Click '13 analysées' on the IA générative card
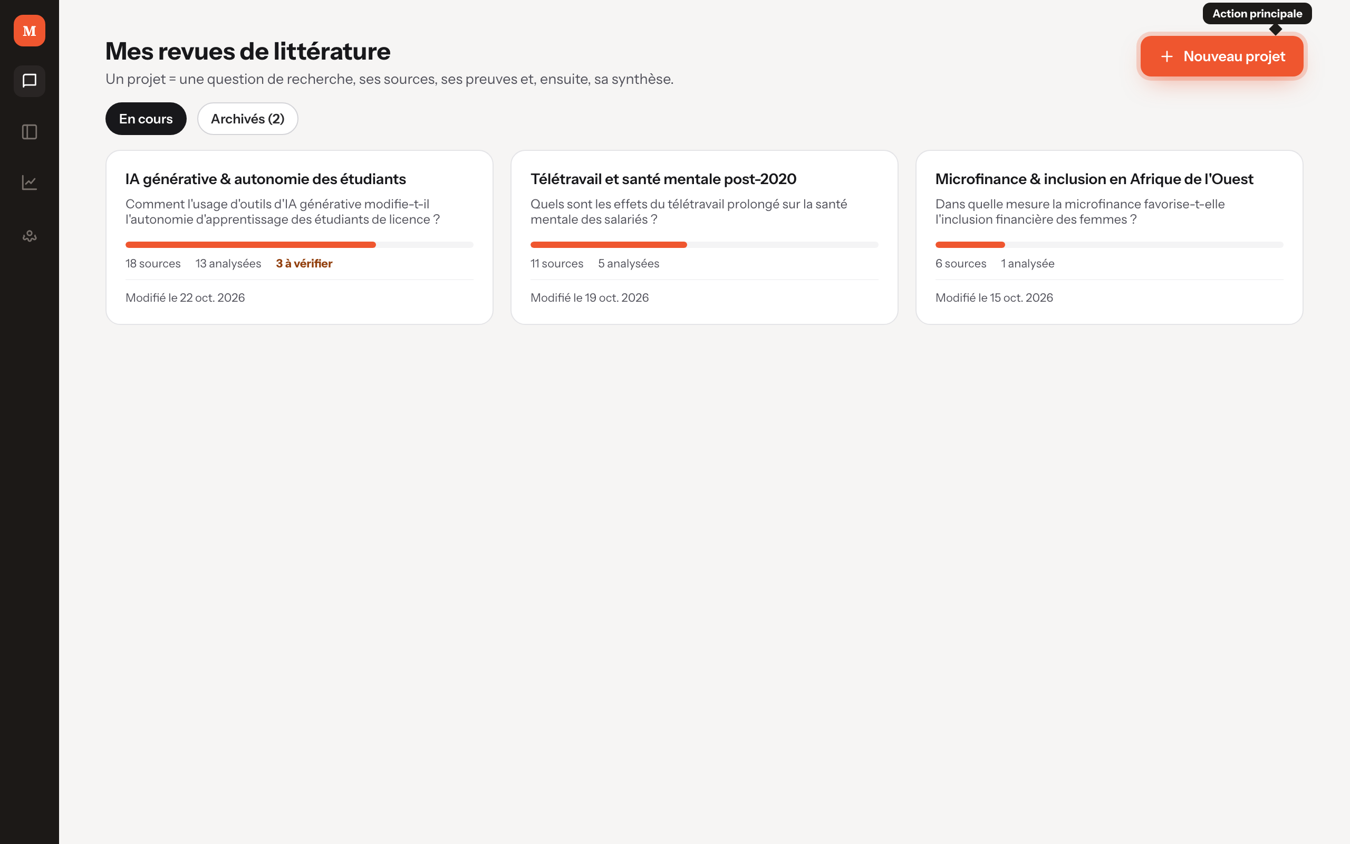The height and width of the screenshot is (844, 1350). click(x=228, y=263)
